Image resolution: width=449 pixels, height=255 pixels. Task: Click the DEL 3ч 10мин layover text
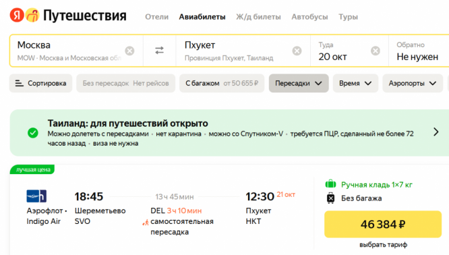pyautogui.click(x=176, y=210)
